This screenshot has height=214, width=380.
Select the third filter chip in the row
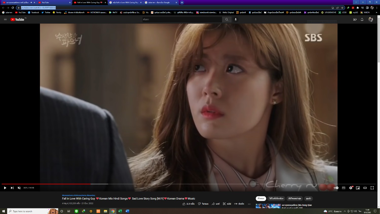click(295, 199)
